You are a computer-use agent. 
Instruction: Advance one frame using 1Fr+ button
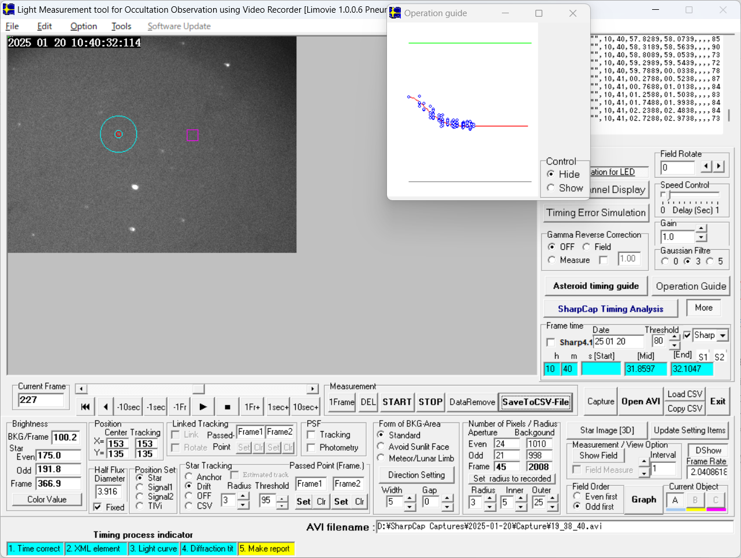(x=252, y=407)
